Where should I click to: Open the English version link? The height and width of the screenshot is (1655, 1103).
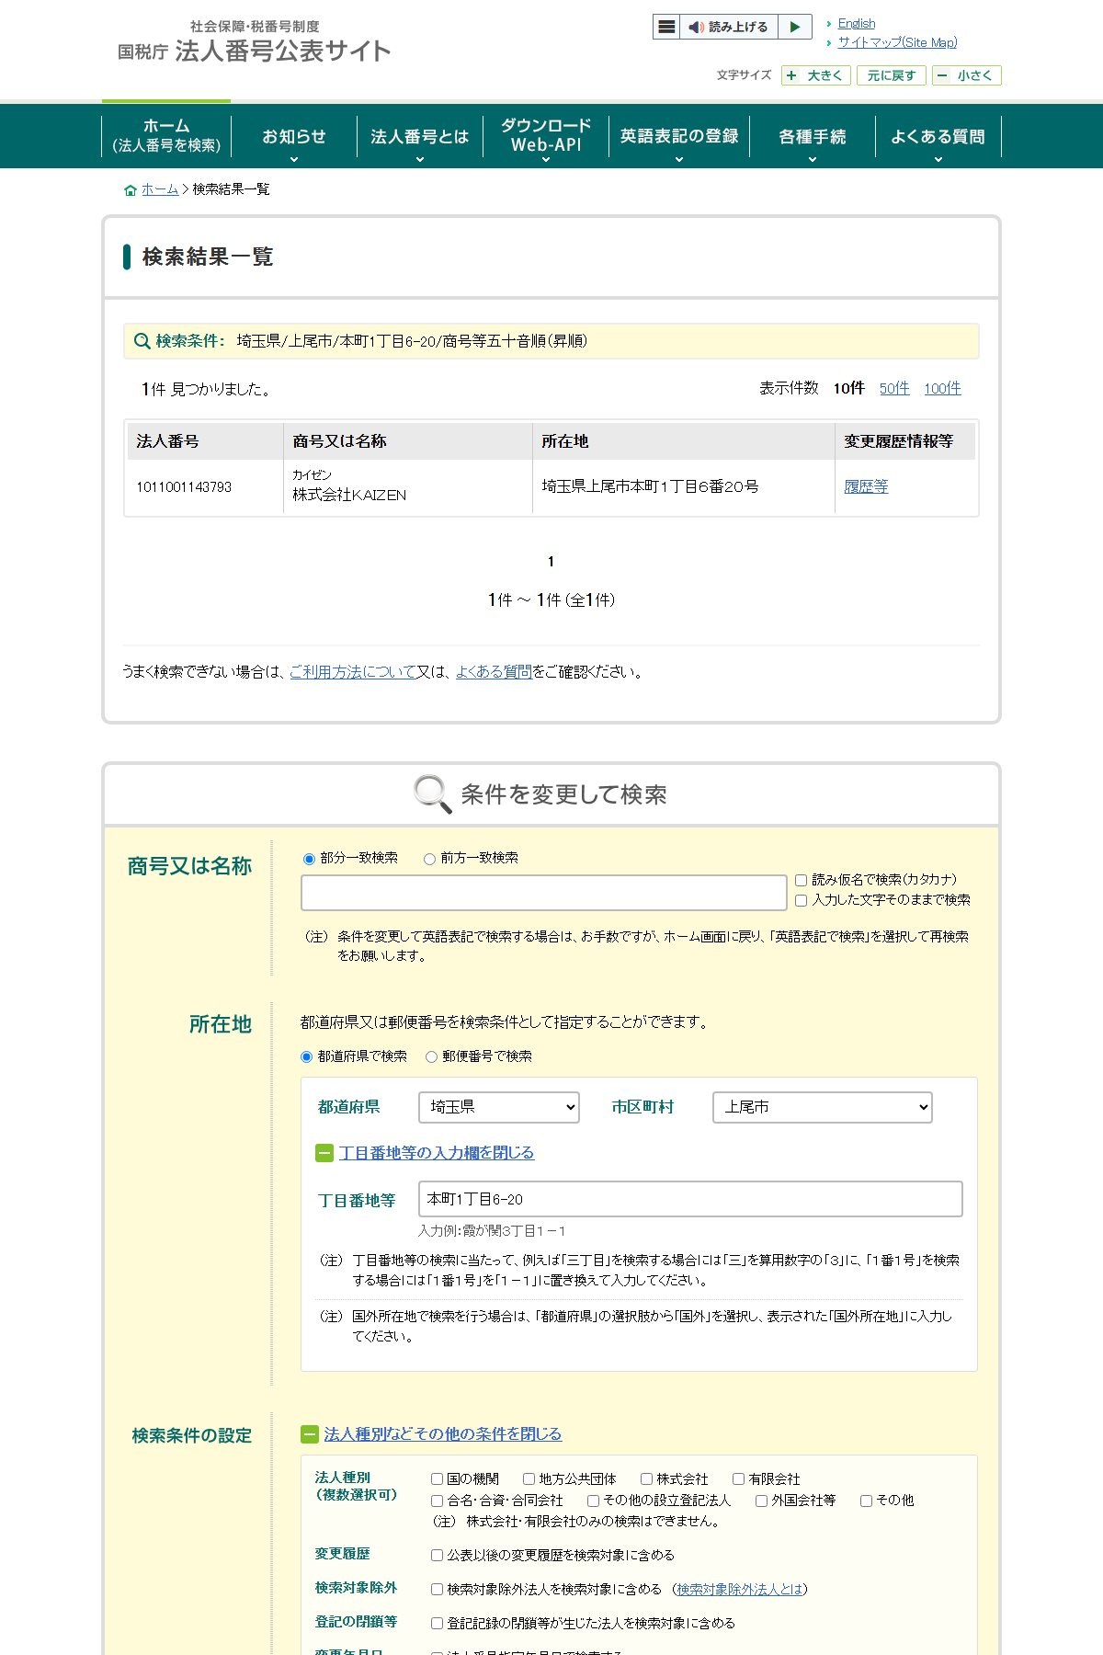coord(857,24)
